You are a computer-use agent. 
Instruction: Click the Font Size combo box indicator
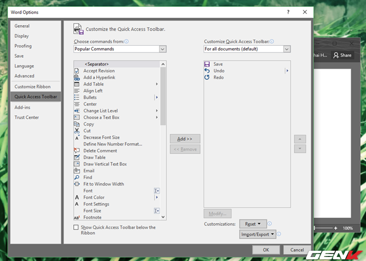[x=157, y=211]
